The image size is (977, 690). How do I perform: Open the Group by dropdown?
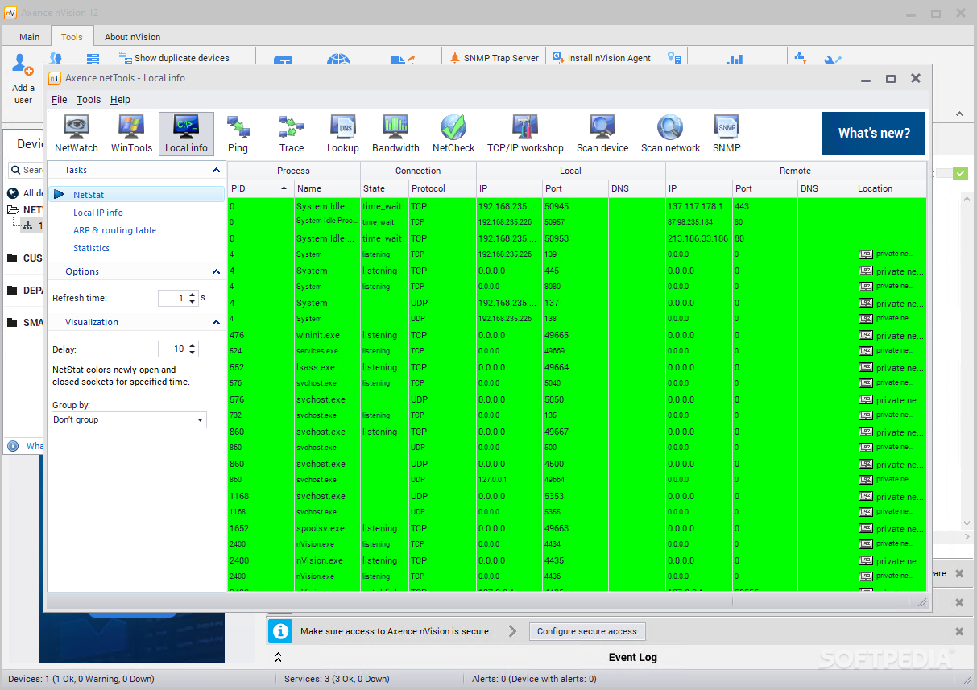[200, 420]
